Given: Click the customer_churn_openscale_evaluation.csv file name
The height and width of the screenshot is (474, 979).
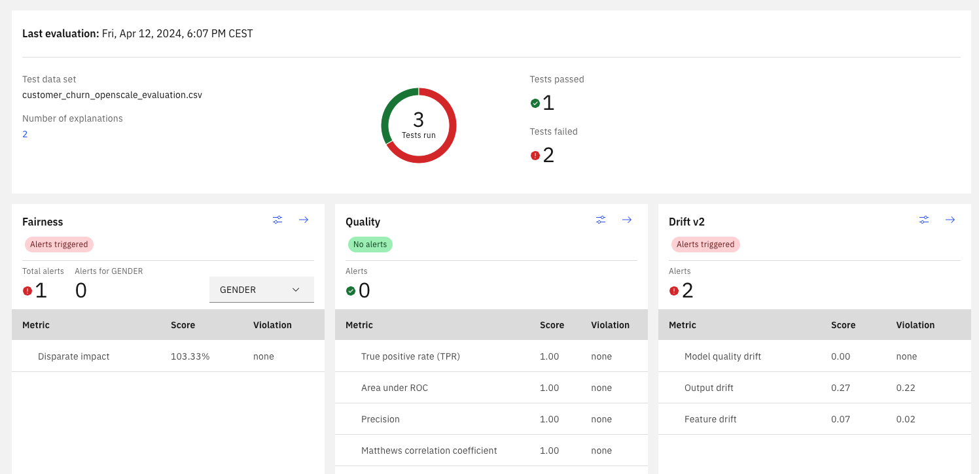Looking at the screenshot, I should pos(112,95).
